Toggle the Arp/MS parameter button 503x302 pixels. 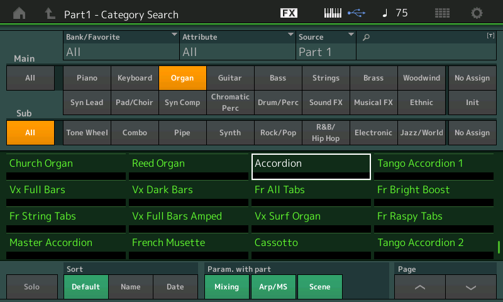pos(274,287)
